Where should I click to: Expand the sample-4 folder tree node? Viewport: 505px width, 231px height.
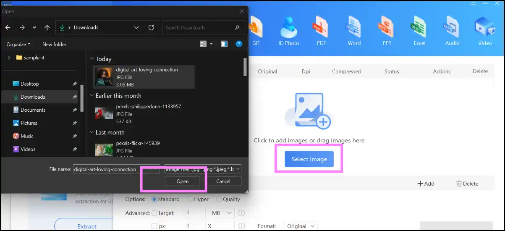pyautogui.click(x=9, y=58)
